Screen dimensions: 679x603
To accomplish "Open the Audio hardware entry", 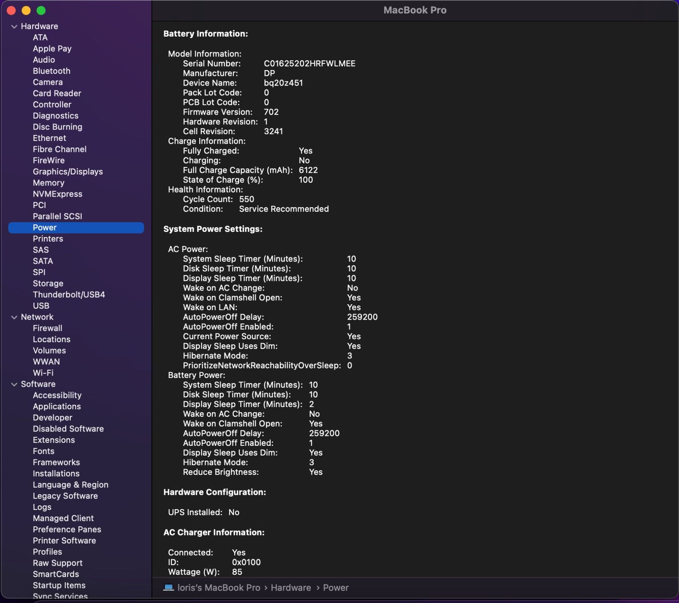I will pyautogui.click(x=44, y=60).
